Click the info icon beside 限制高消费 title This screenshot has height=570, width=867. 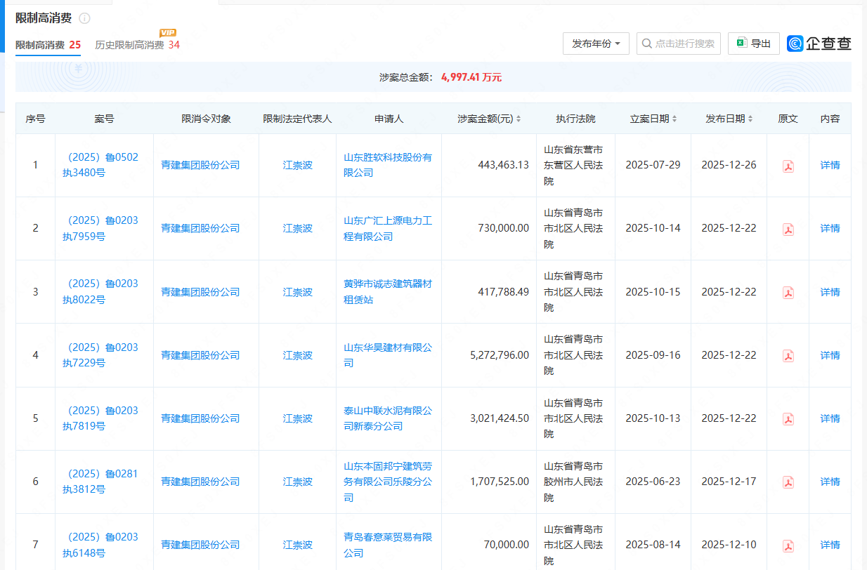[84, 19]
